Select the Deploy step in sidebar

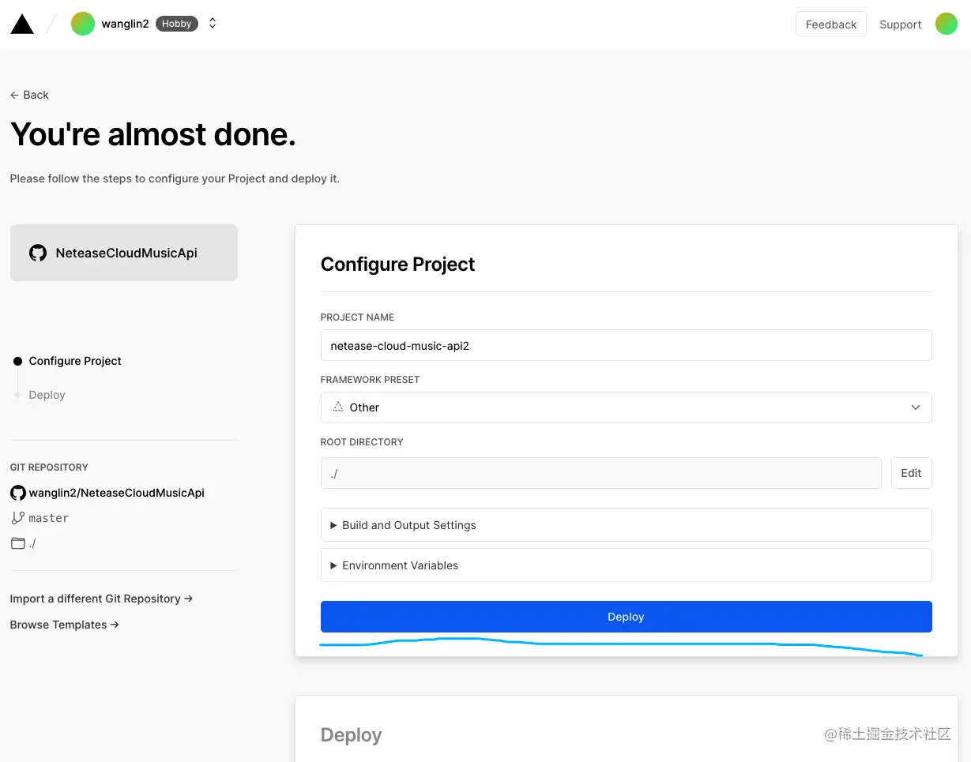pyautogui.click(x=47, y=395)
